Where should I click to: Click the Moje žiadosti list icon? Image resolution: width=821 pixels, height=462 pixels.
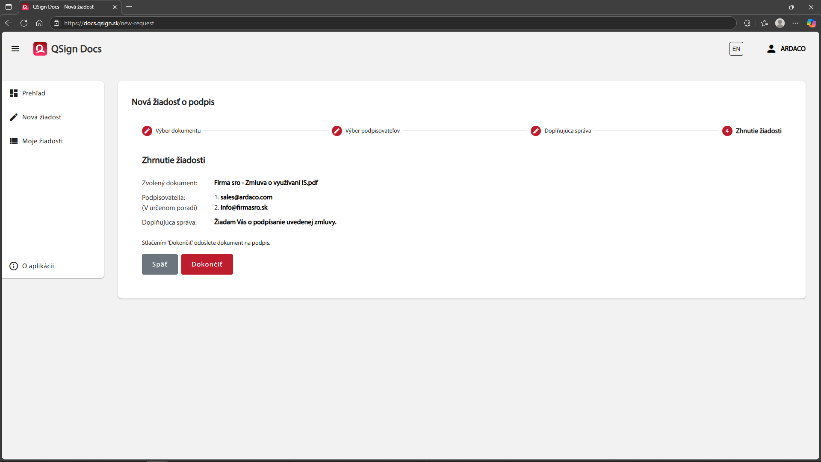pos(14,141)
